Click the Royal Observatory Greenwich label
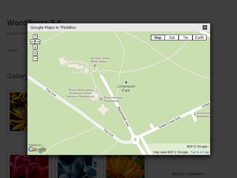 [81, 93]
